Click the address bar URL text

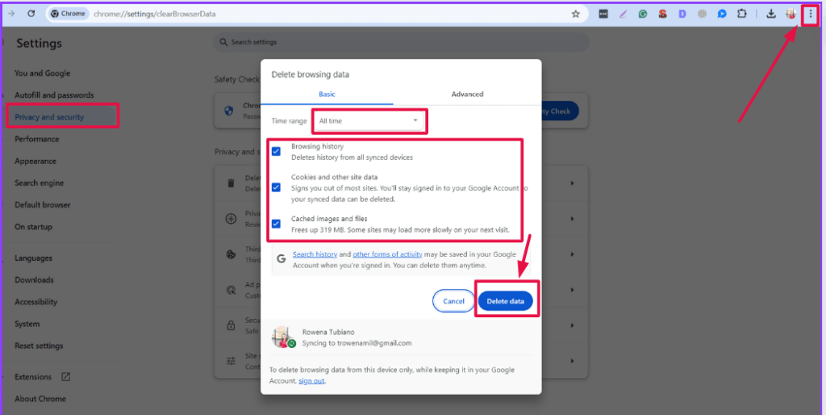154,14
